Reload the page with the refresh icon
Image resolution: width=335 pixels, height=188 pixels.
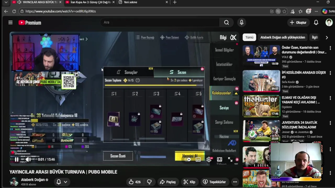pos(14,11)
